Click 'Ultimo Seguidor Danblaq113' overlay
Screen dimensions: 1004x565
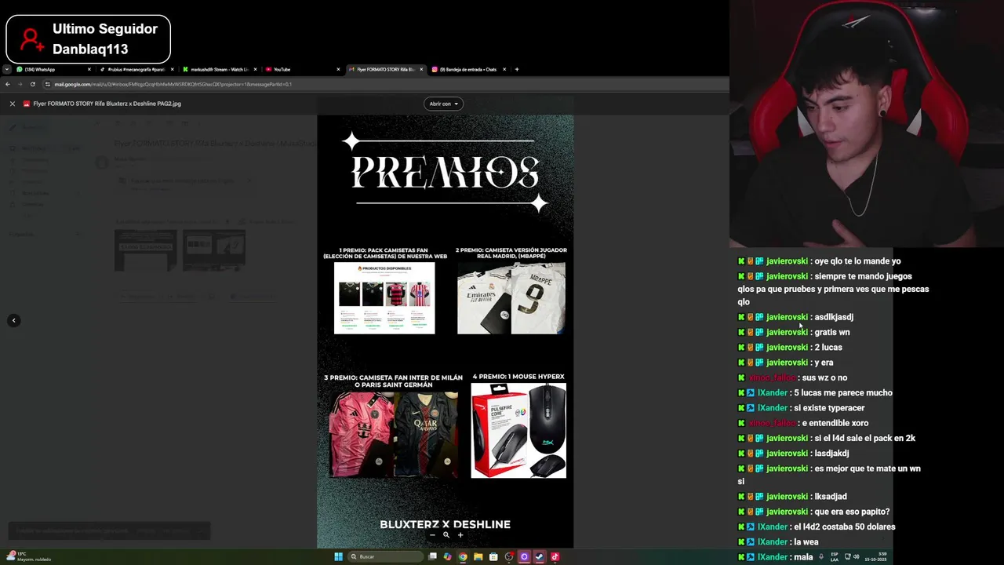point(88,39)
